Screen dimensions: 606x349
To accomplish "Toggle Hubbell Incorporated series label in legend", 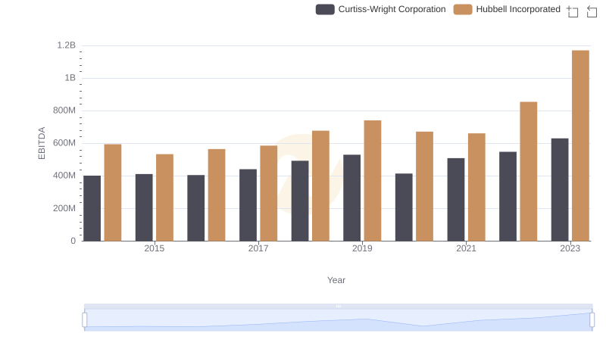I will (x=517, y=9).
